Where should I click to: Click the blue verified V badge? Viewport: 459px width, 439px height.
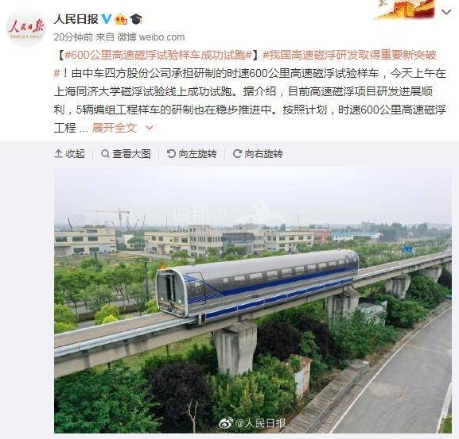click(x=107, y=19)
